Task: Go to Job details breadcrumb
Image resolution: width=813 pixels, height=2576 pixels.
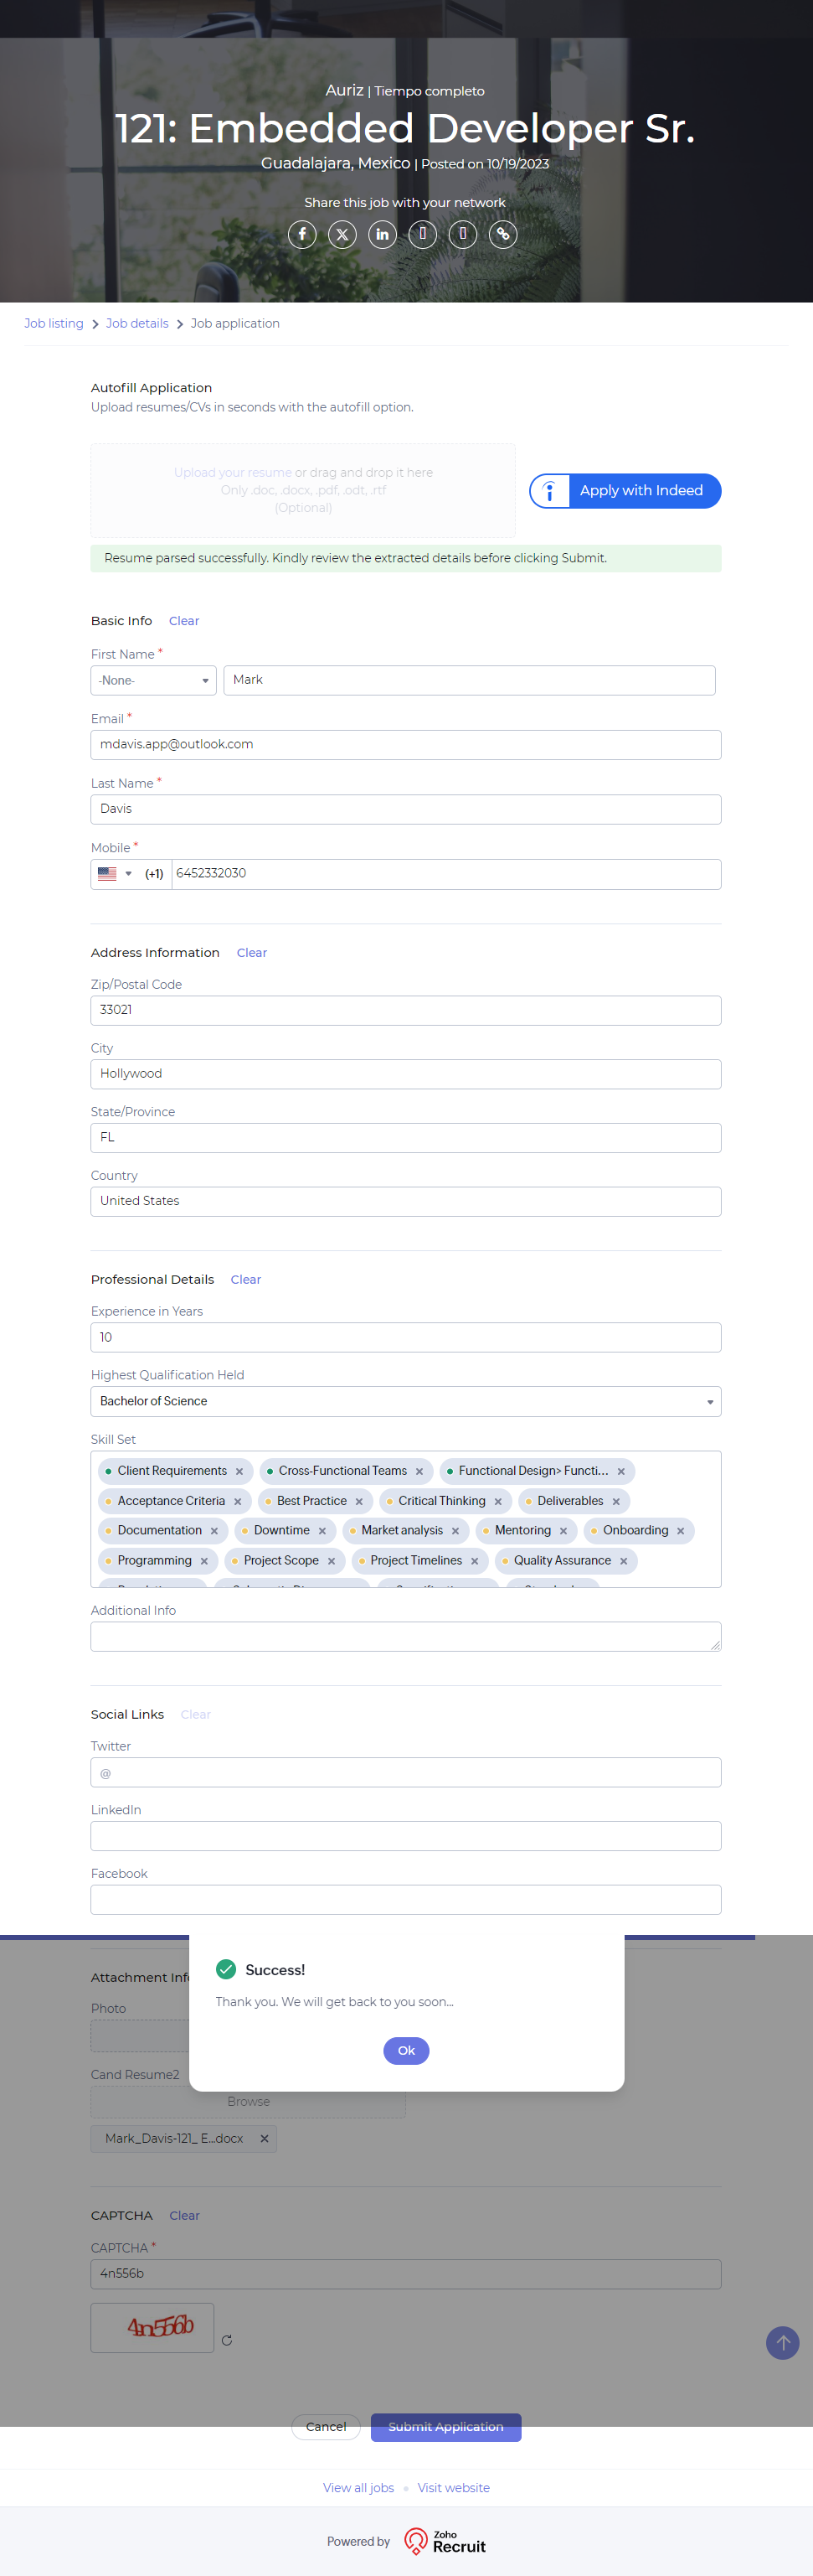Action: pos(136,324)
